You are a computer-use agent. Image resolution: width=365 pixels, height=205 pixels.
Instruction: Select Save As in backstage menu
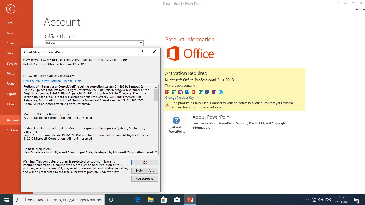(x=11, y=64)
